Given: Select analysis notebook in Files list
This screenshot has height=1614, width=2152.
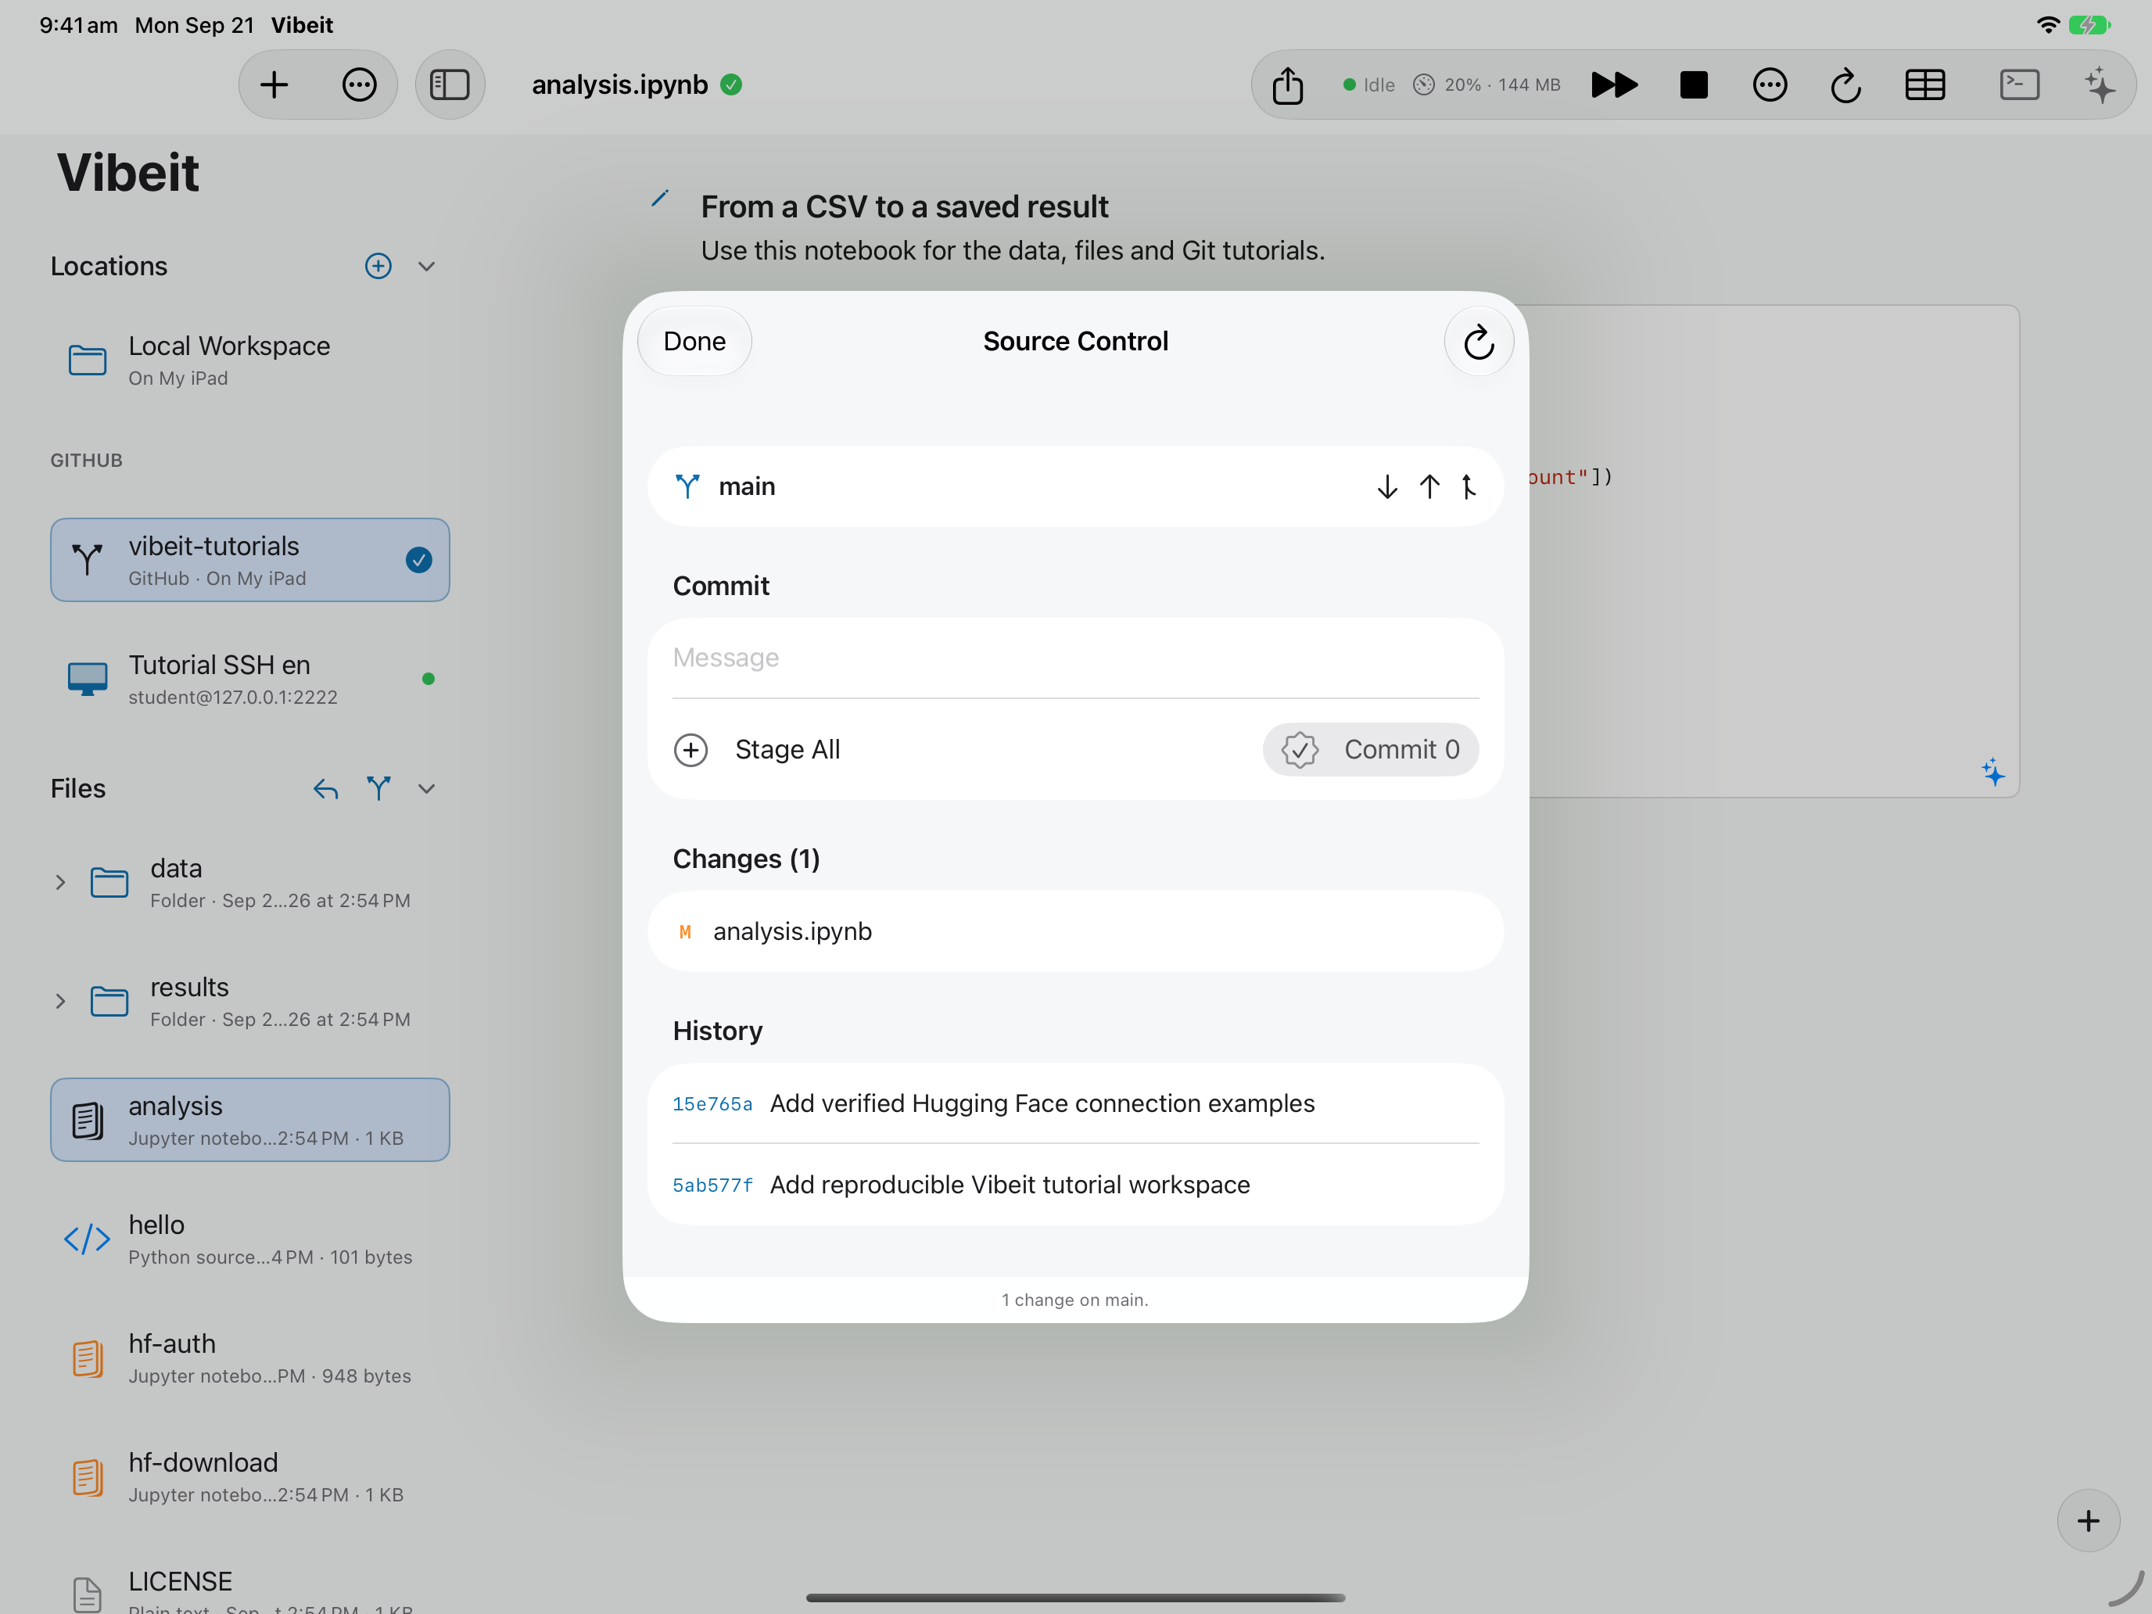Looking at the screenshot, I should pyautogui.click(x=250, y=1120).
